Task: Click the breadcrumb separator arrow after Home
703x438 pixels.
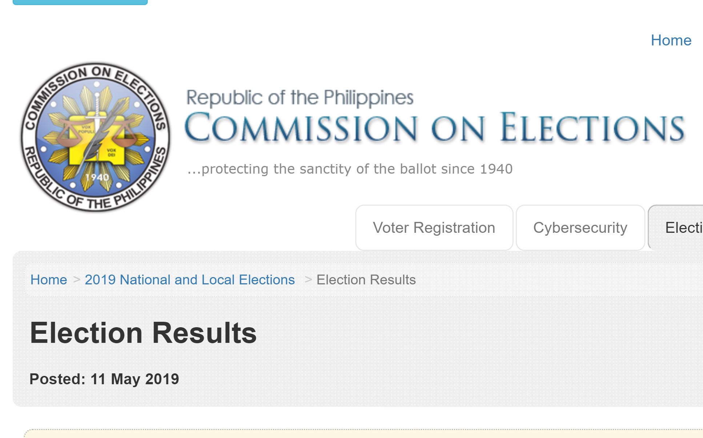Action: point(76,280)
